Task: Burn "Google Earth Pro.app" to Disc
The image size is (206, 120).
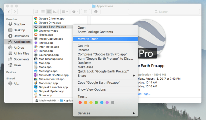Action: [105, 59]
